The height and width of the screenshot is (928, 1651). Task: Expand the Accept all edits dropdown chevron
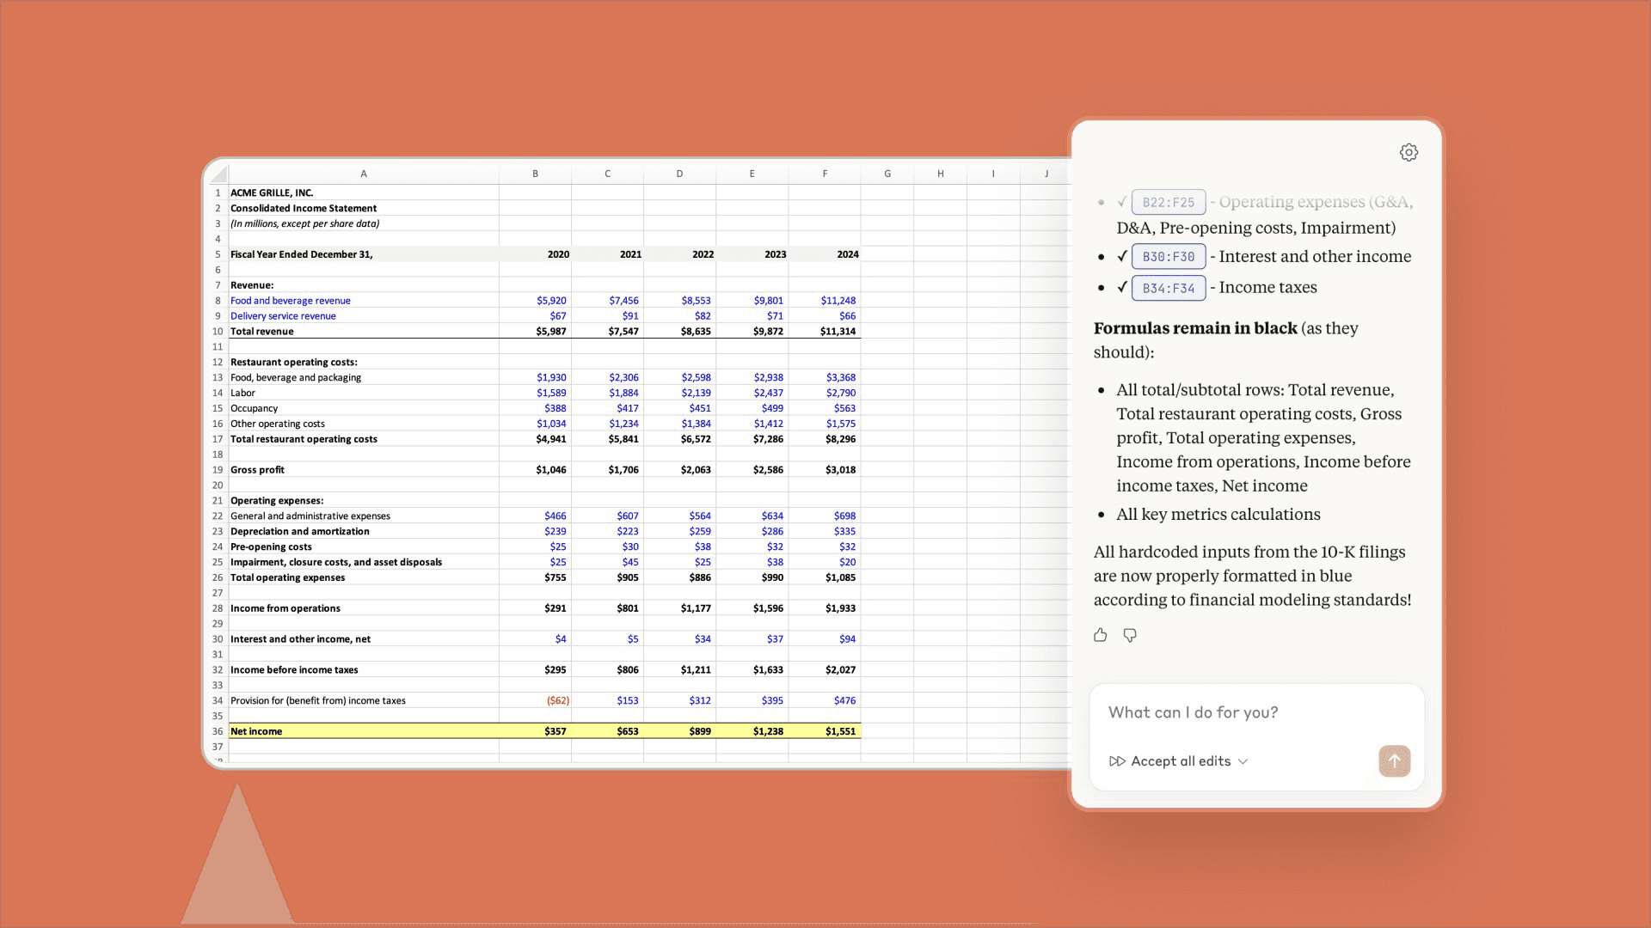[x=1243, y=761]
